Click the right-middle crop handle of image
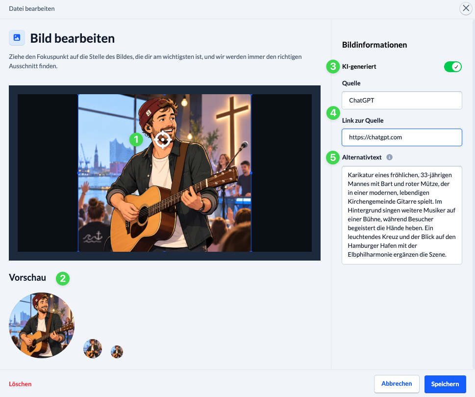This screenshot has height=397, width=475. click(251, 173)
